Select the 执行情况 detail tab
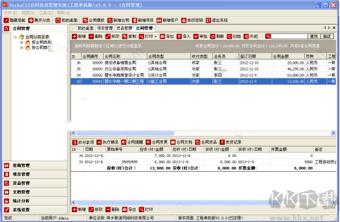Screen dimensions: 340x222 107,142
